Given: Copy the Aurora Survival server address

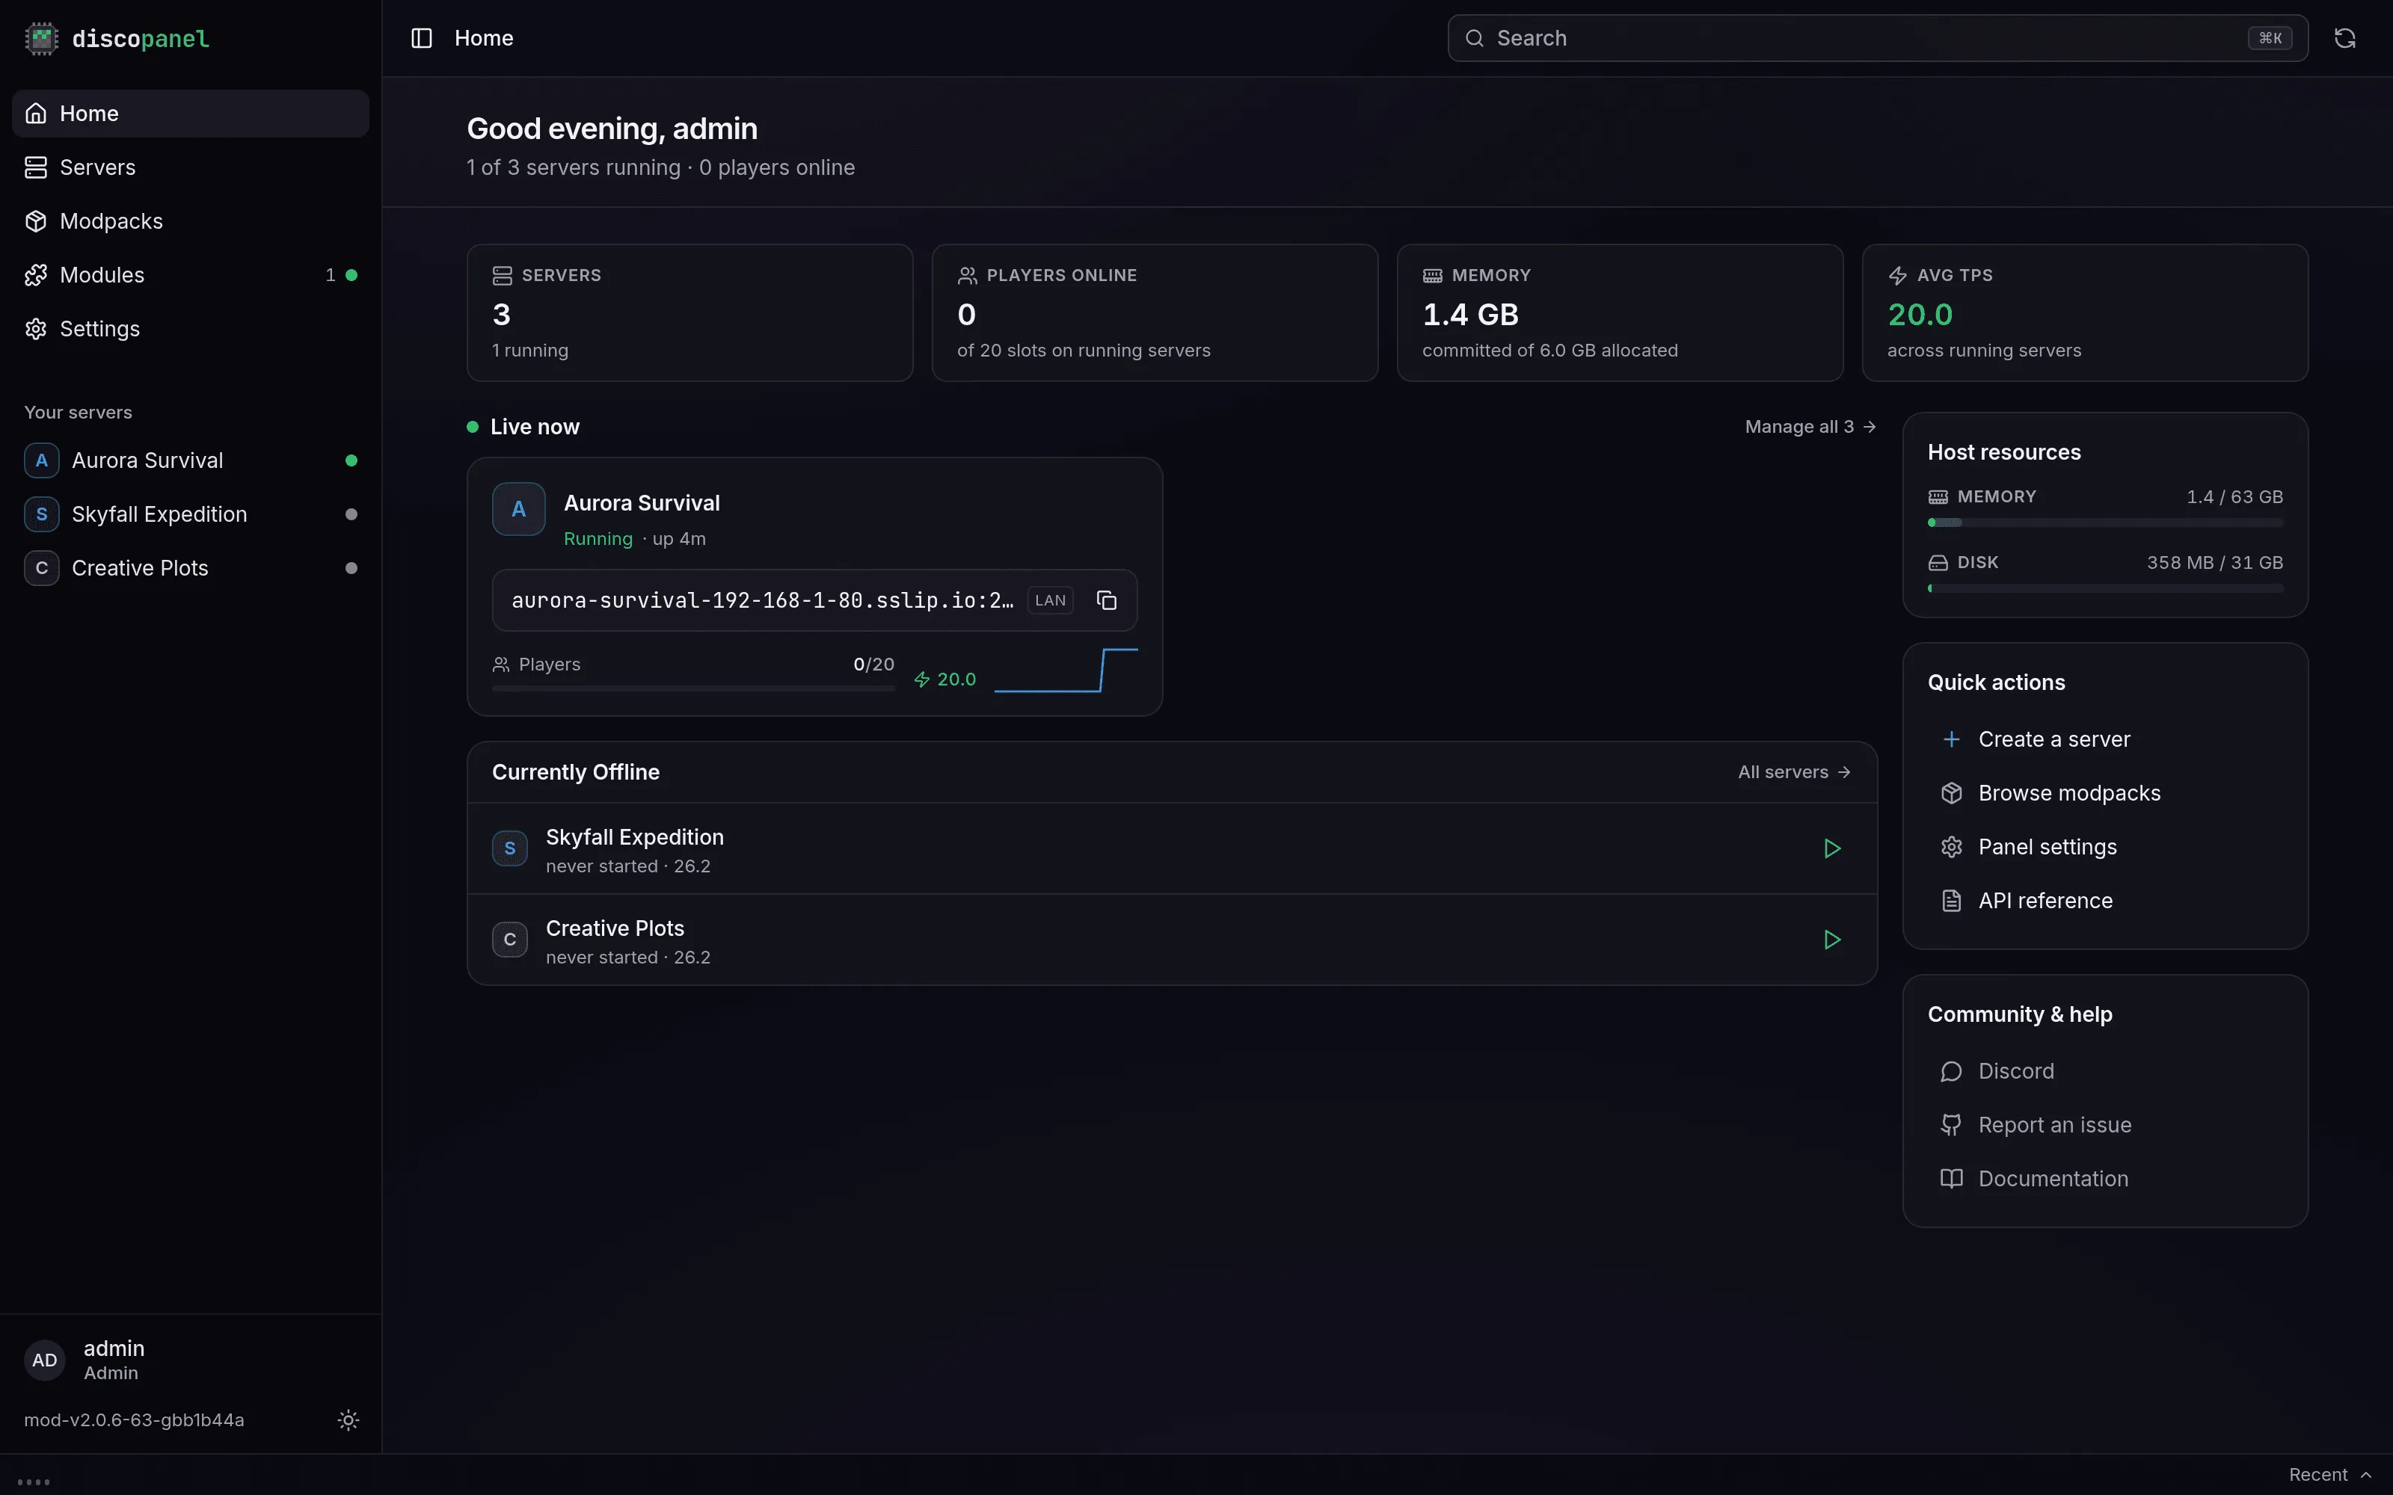Looking at the screenshot, I should [x=1107, y=600].
